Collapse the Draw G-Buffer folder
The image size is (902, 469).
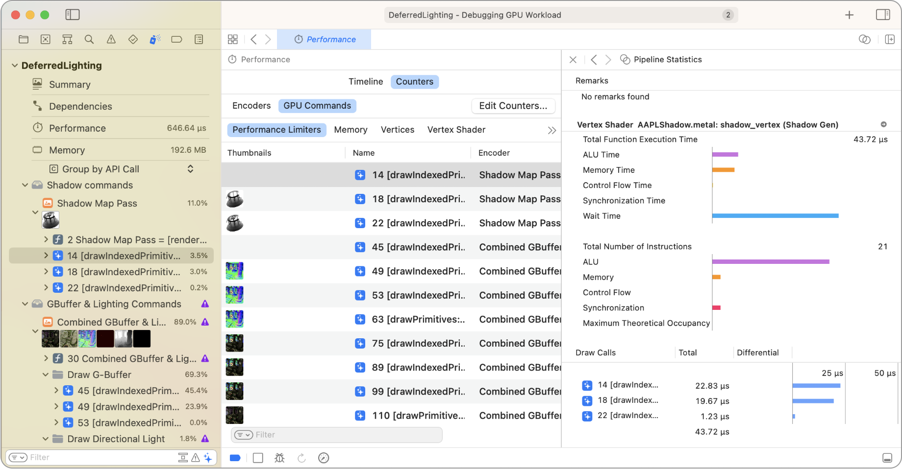coord(46,375)
